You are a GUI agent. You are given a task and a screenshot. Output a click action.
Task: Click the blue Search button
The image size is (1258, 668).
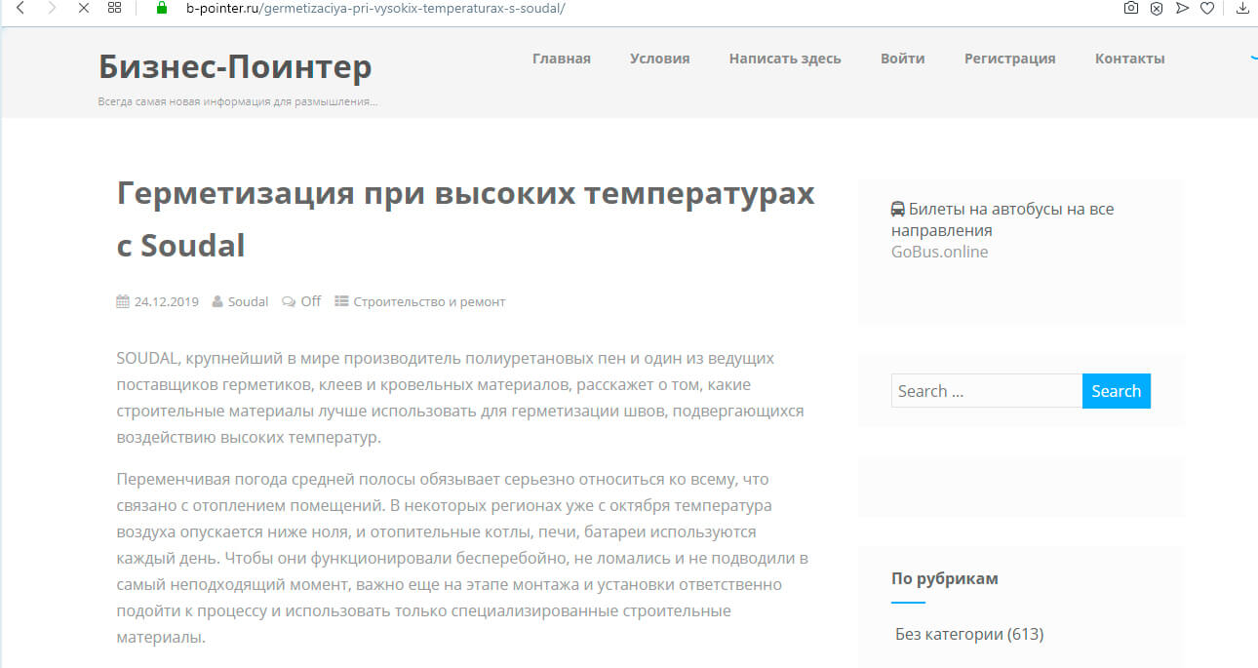pyautogui.click(x=1117, y=391)
